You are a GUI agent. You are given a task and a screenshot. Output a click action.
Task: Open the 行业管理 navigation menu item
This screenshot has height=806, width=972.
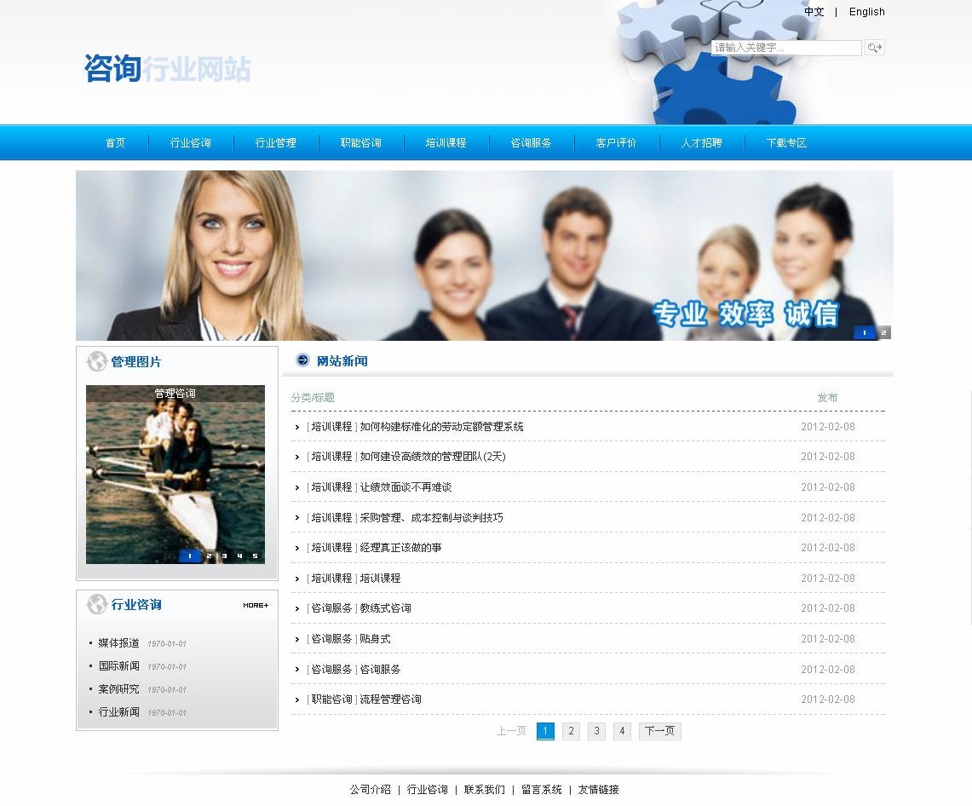[x=275, y=143]
